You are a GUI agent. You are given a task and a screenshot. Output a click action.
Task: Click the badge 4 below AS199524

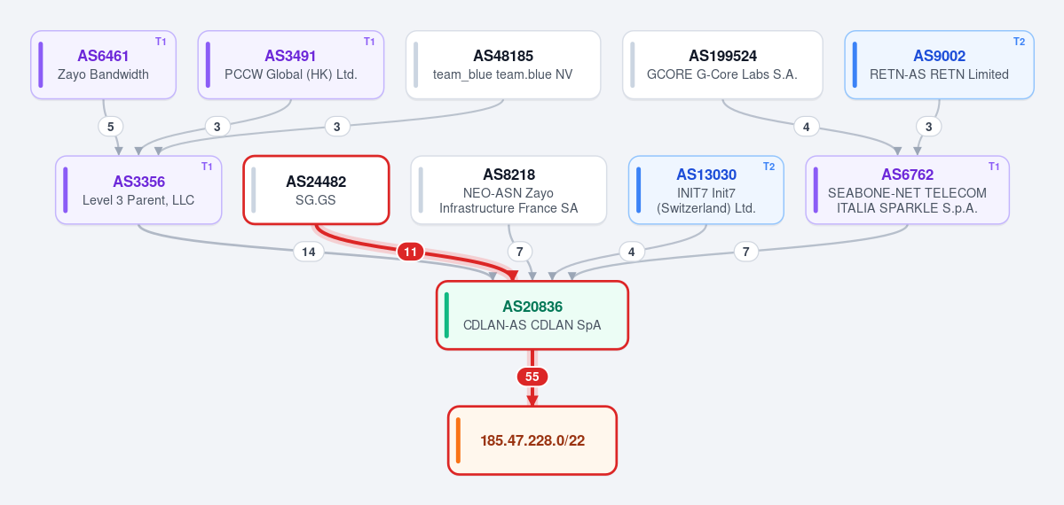[806, 126]
